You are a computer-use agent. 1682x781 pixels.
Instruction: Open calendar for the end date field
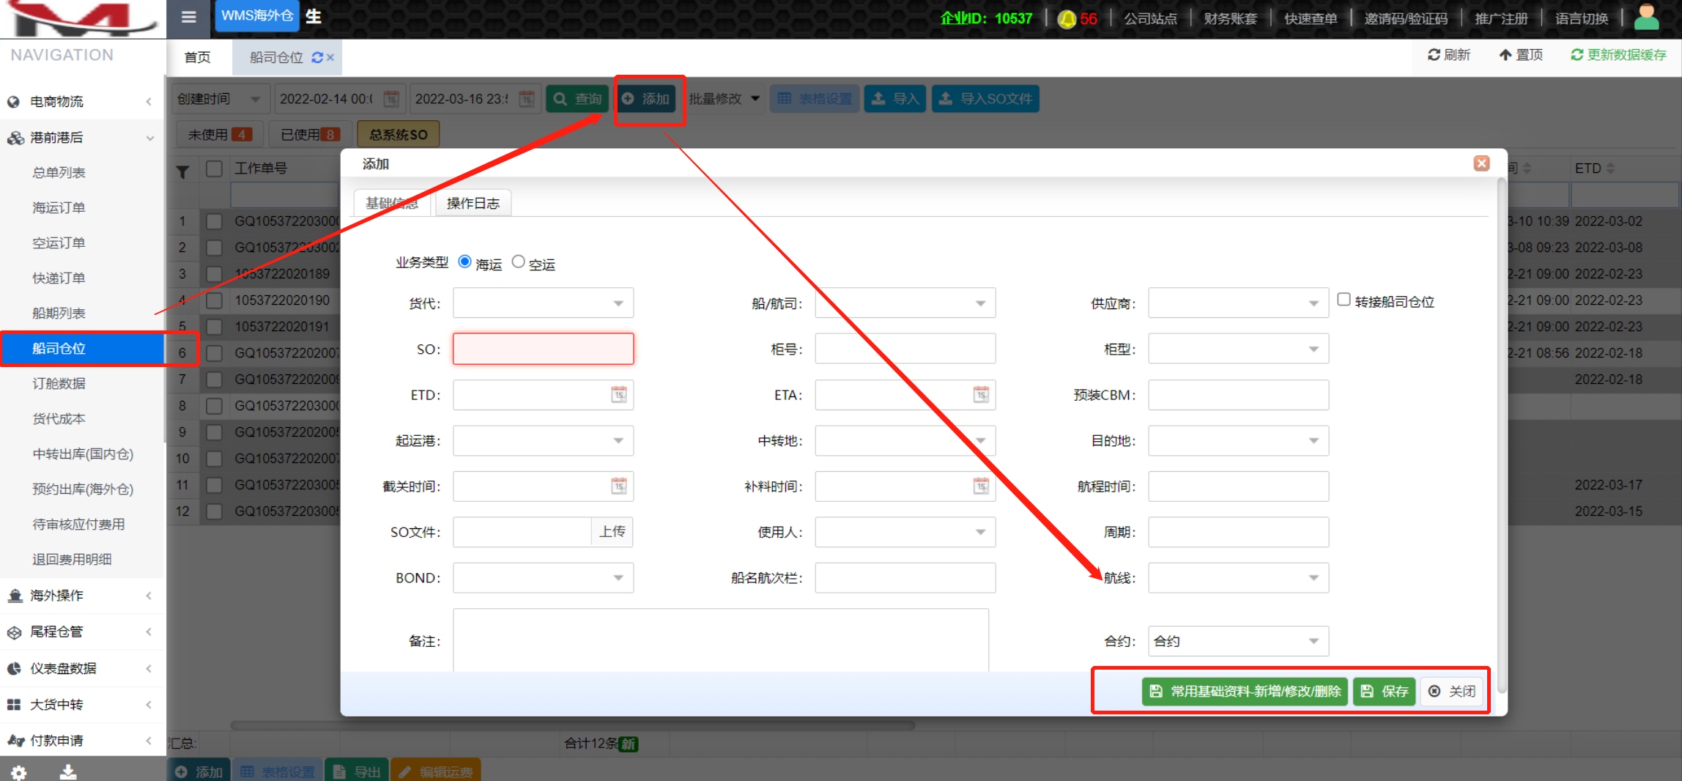(x=527, y=98)
